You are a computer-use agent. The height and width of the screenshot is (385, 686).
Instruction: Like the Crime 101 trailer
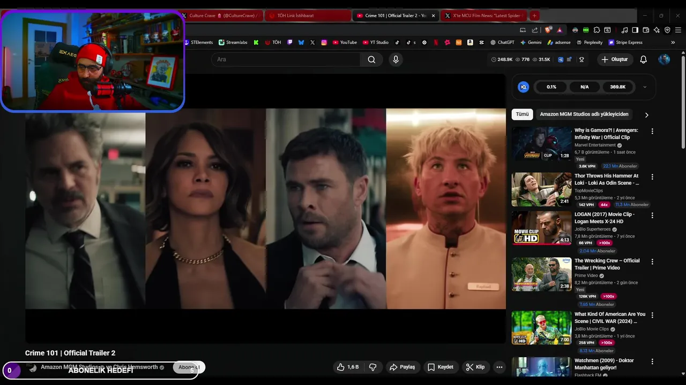click(x=347, y=367)
